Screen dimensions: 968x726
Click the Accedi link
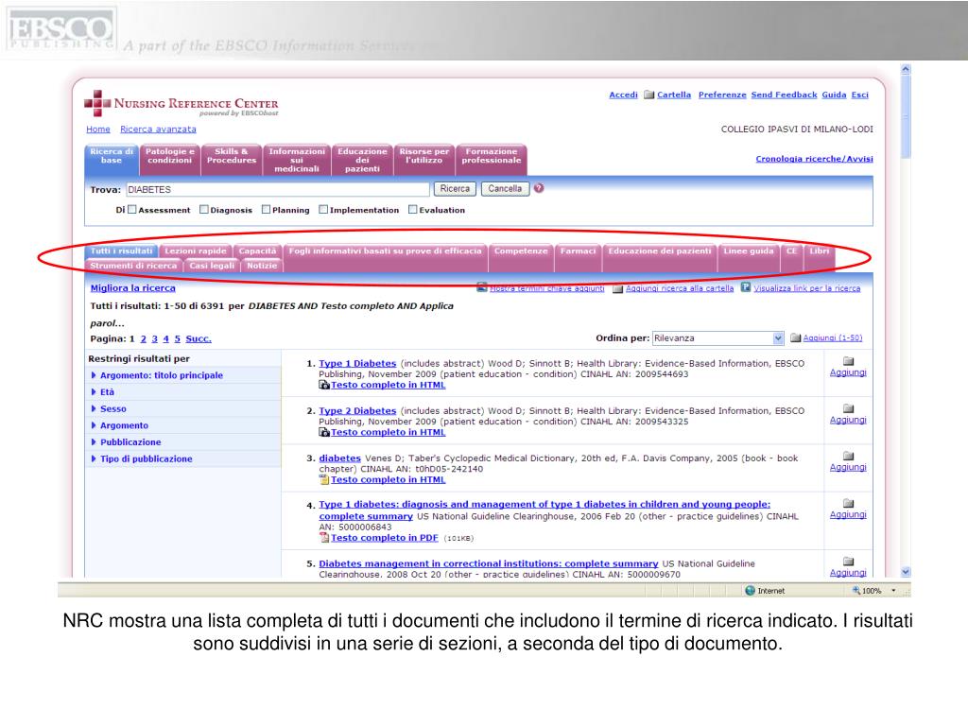click(624, 95)
